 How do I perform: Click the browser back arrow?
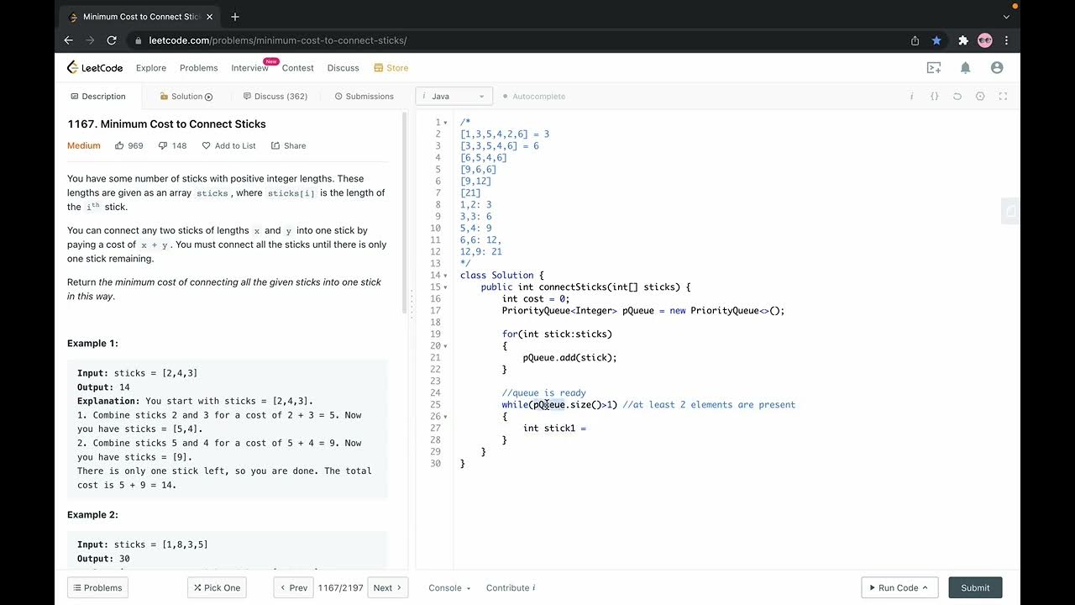[69, 40]
